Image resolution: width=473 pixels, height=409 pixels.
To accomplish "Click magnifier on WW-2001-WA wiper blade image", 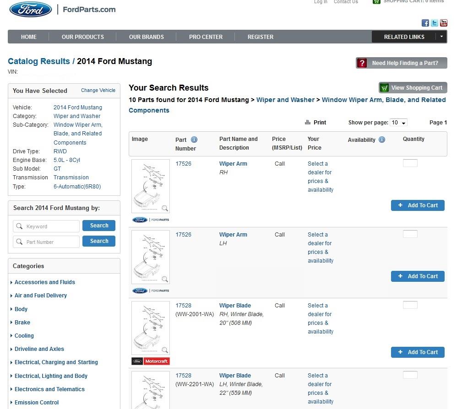I will (x=165, y=350).
